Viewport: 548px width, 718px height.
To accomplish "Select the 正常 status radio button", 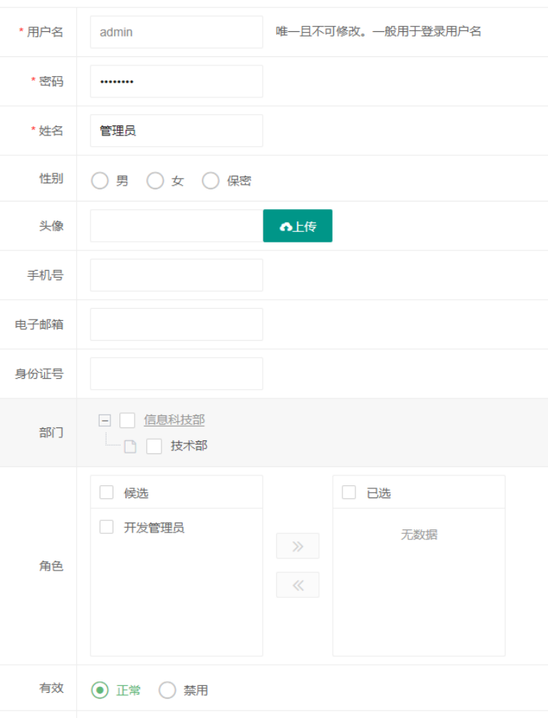I will coord(100,690).
